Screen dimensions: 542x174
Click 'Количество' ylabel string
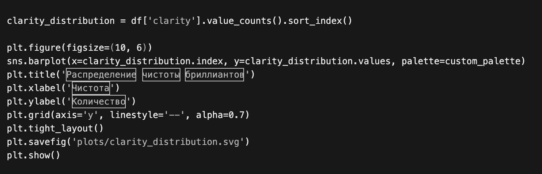coord(99,101)
